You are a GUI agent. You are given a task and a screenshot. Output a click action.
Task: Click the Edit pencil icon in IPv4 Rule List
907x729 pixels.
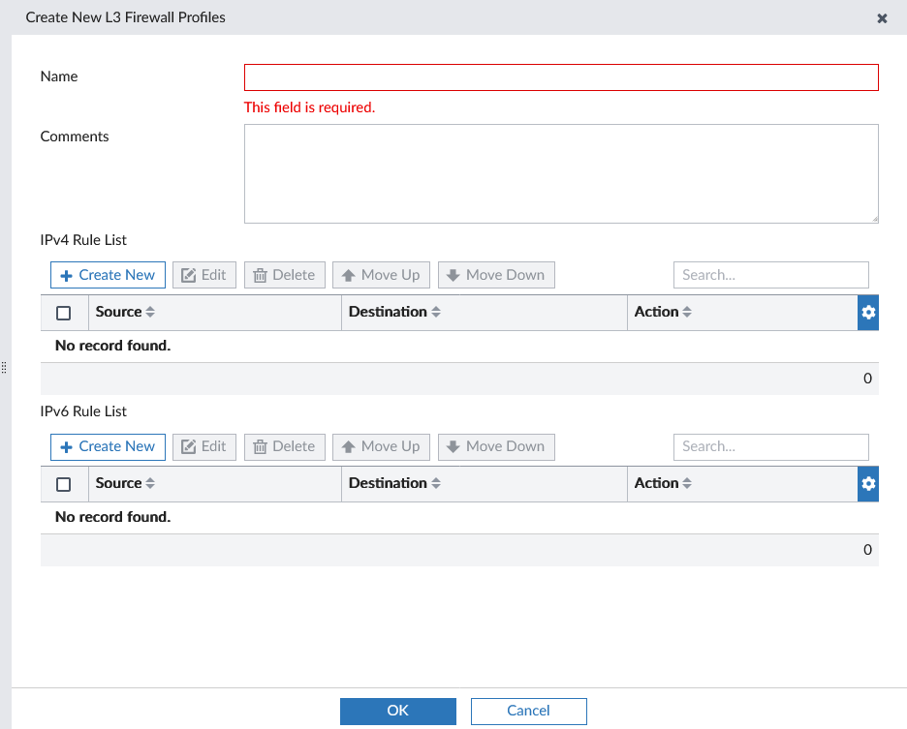tap(190, 274)
